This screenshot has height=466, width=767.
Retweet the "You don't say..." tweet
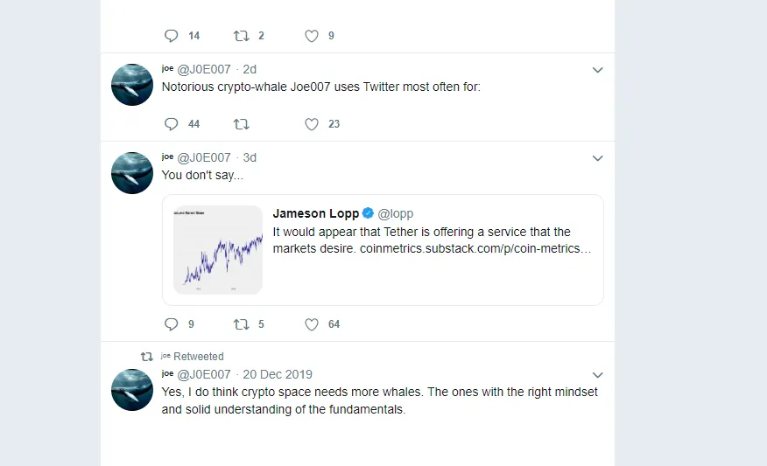click(241, 324)
